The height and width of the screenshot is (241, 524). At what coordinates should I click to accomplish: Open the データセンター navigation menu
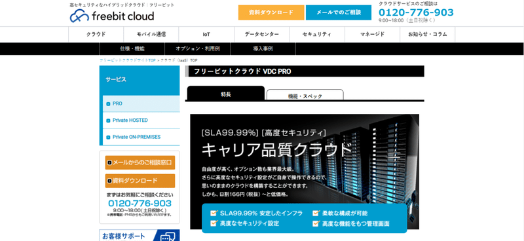(x=261, y=34)
